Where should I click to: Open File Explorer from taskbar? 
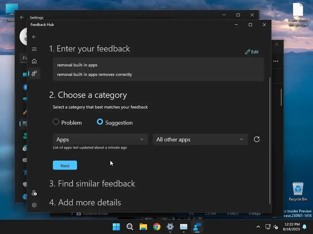tap(143, 227)
